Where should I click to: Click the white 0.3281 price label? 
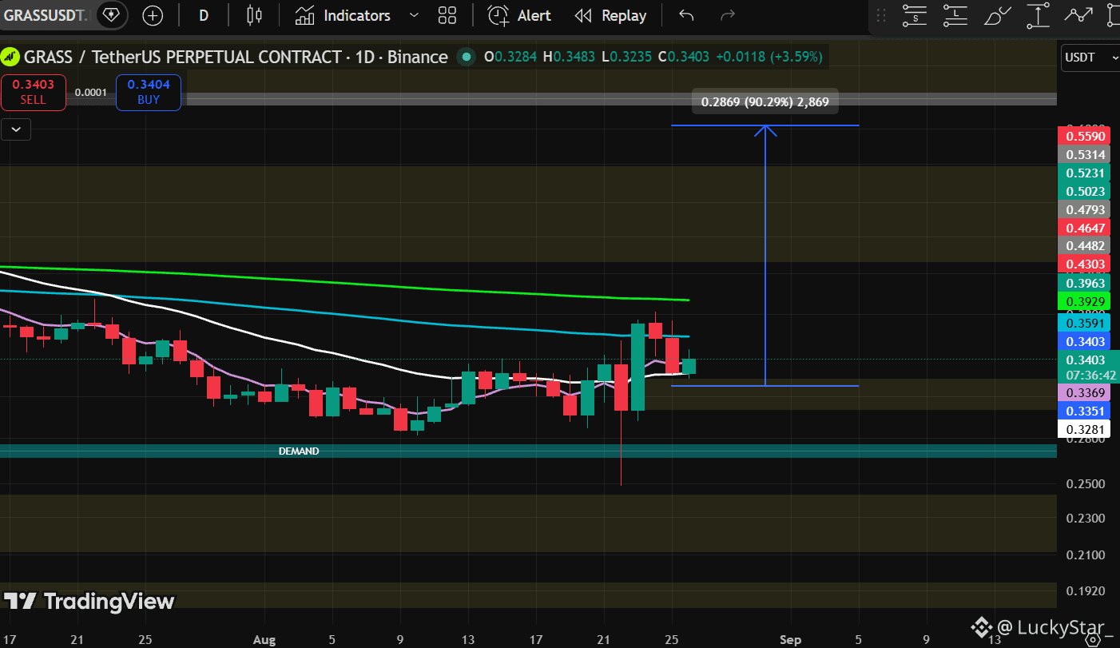coord(1086,429)
